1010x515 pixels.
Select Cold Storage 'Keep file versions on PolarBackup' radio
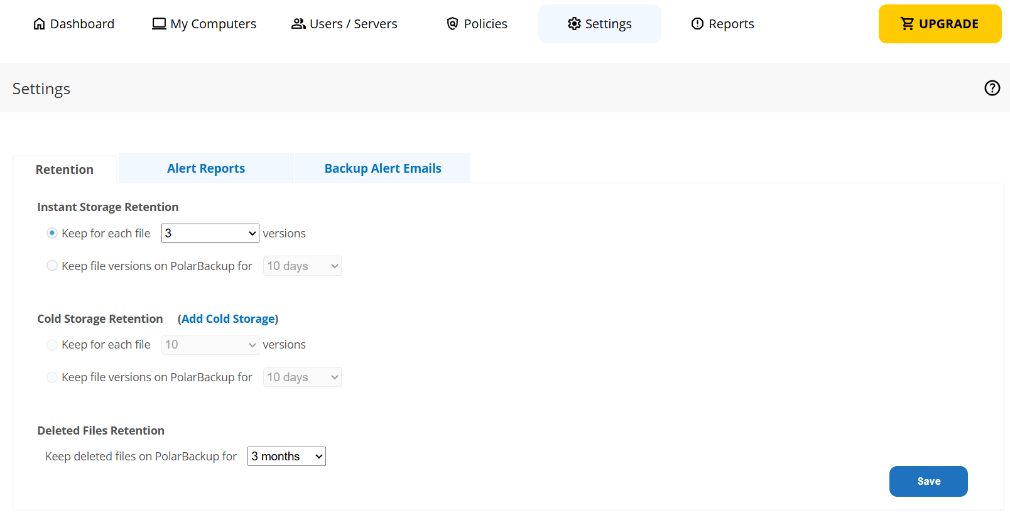coord(52,377)
